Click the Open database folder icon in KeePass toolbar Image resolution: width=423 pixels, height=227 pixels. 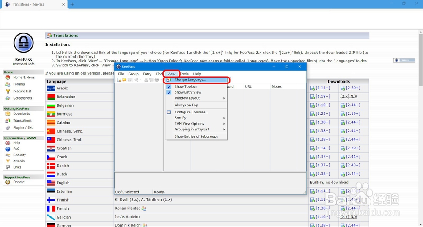coord(124,80)
